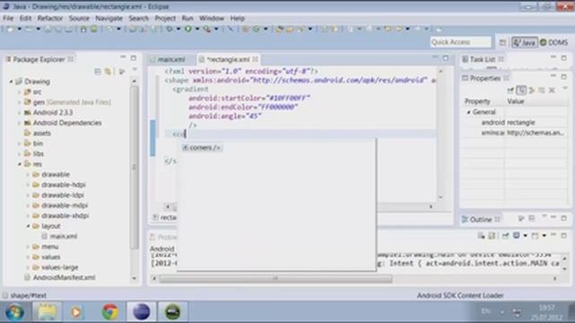
Task: Select the values-large folder
Action: click(56, 267)
